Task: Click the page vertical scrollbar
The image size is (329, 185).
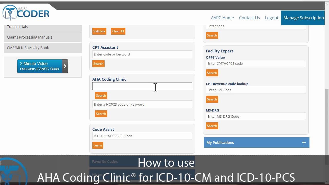Action: tap(327, 127)
